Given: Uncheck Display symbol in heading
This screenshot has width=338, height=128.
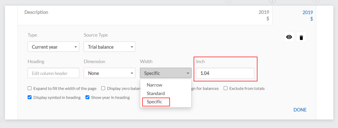Looking at the screenshot, I should (x=30, y=97).
